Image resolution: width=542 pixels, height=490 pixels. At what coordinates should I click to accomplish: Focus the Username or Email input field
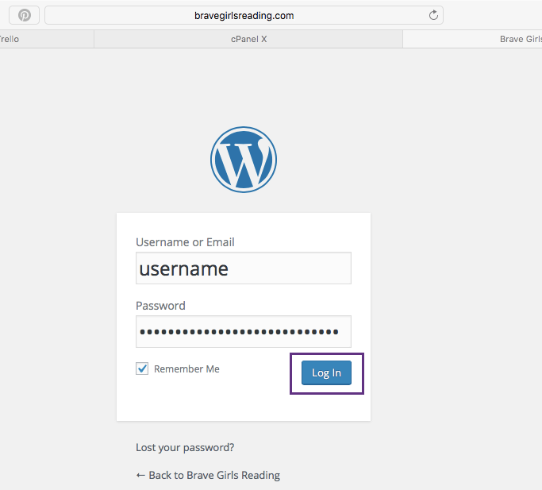(x=244, y=268)
